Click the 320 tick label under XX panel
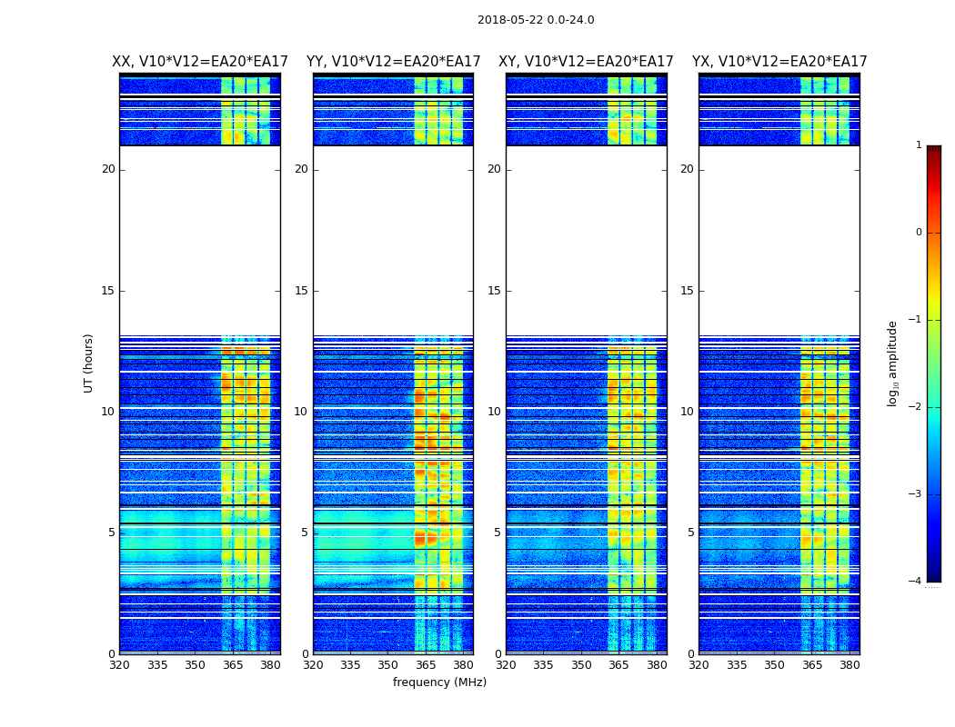955x727 pixels. (x=119, y=665)
